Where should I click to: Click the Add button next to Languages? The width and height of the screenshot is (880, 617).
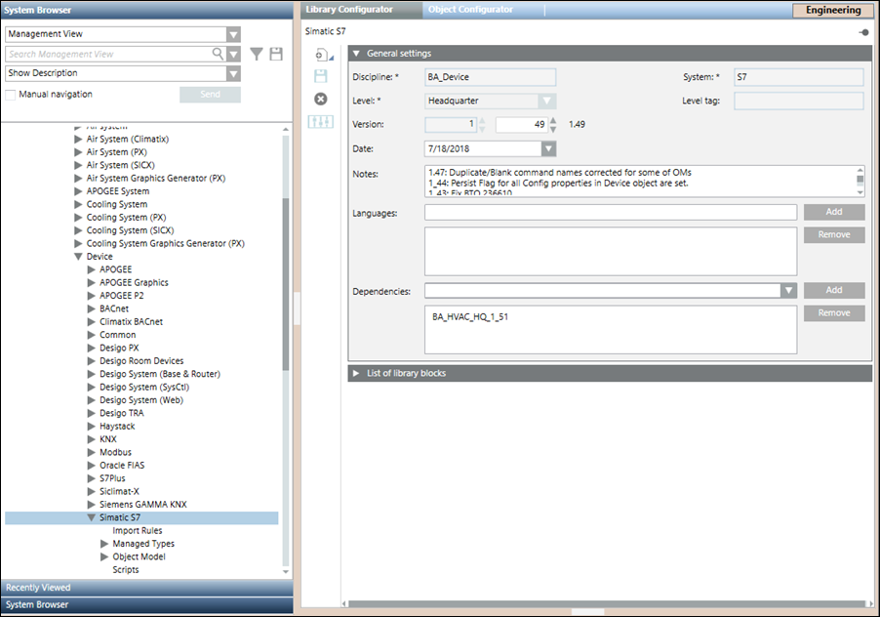click(833, 212)
